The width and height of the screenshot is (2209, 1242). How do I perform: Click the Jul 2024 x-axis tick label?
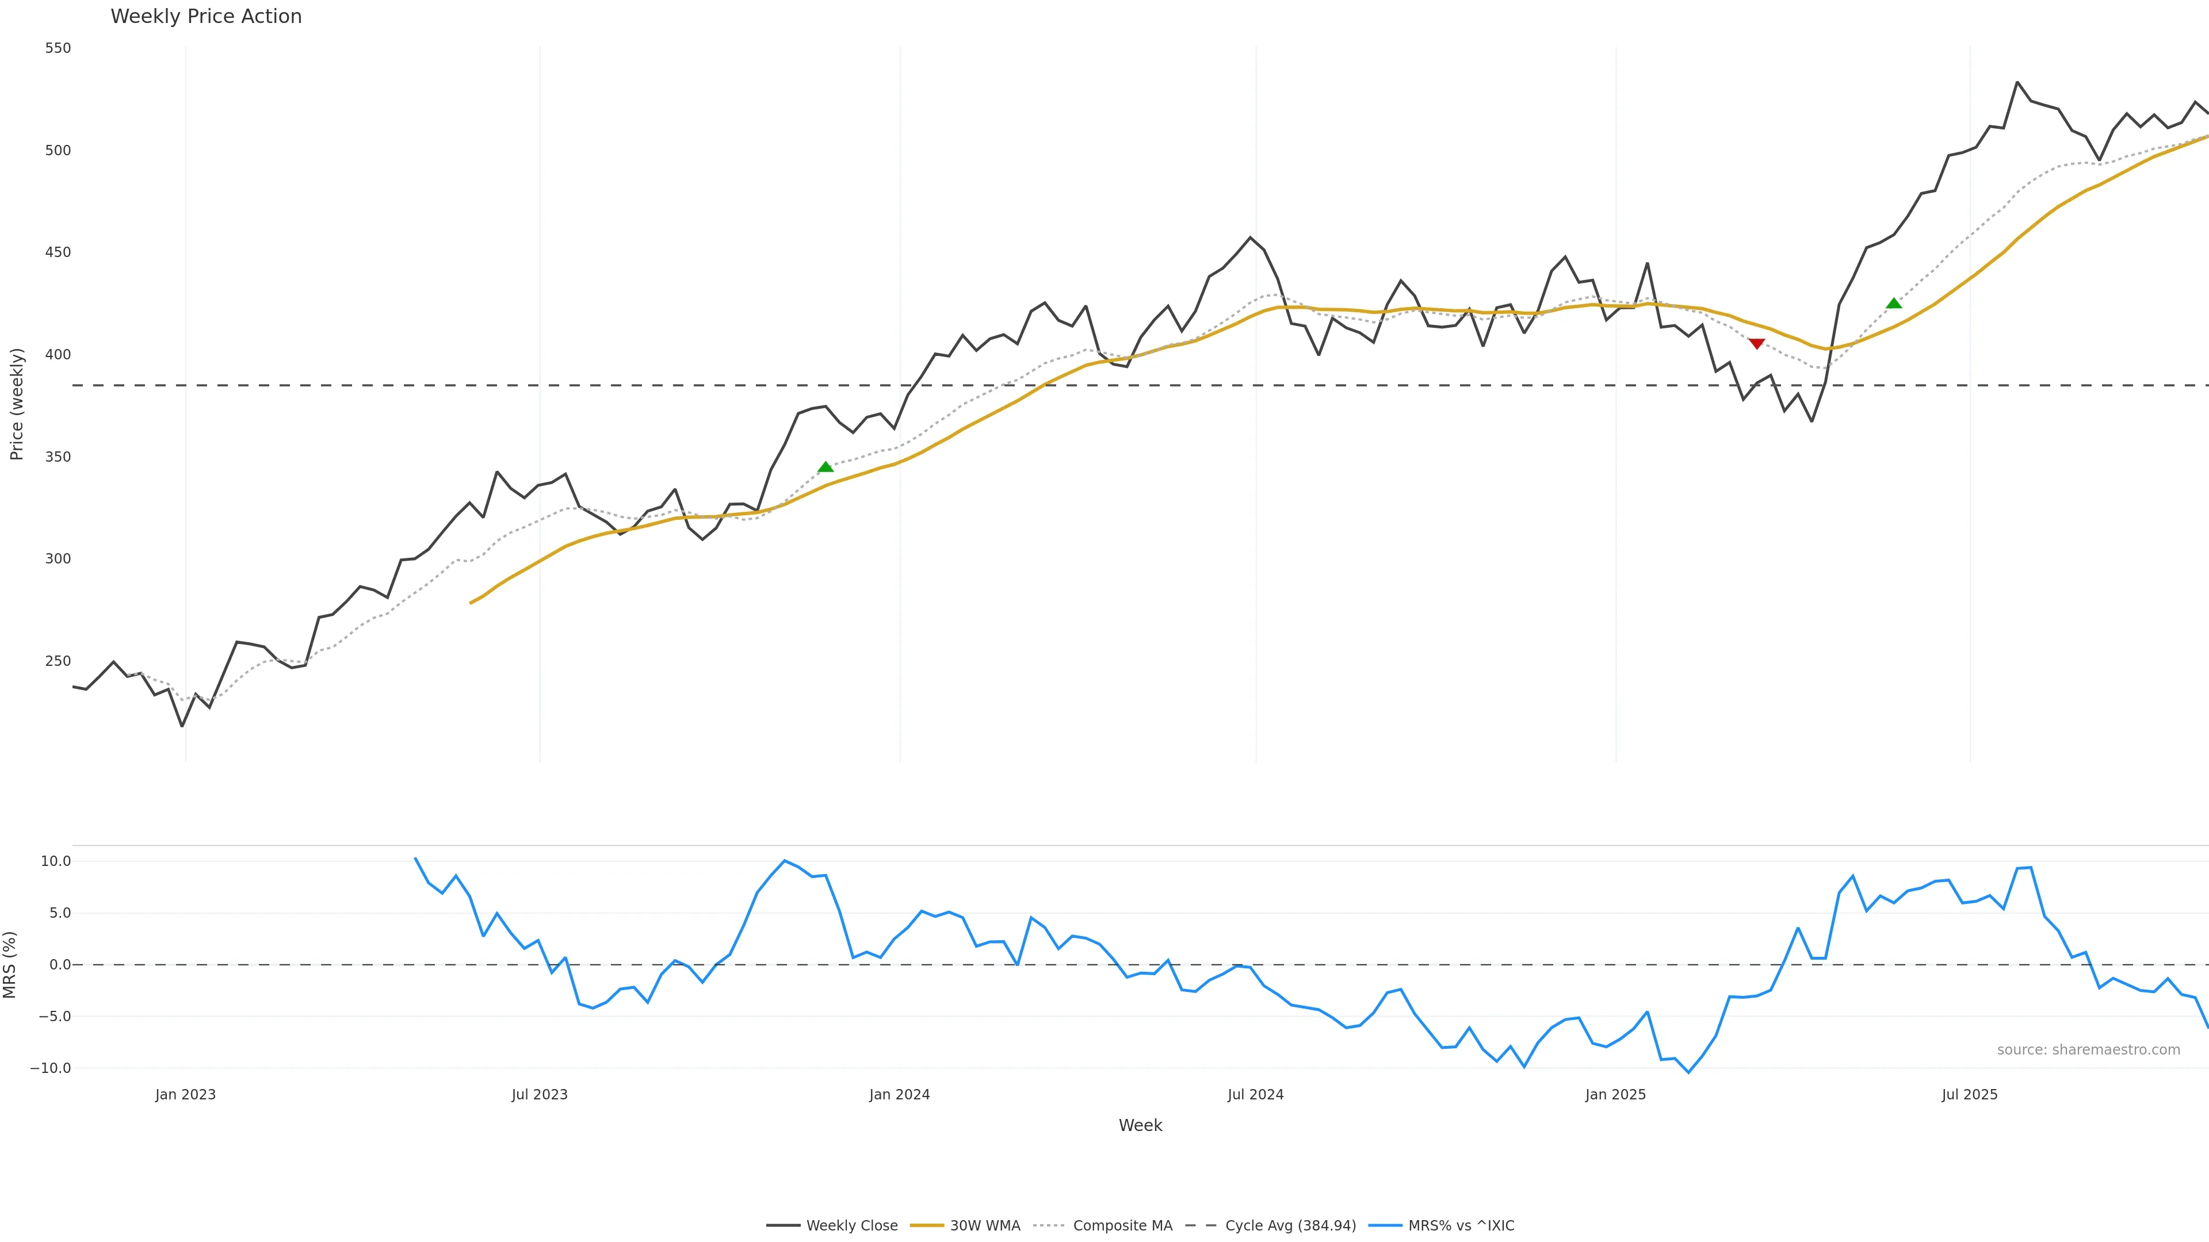pyautogui.click(x=1255, y=1095)
